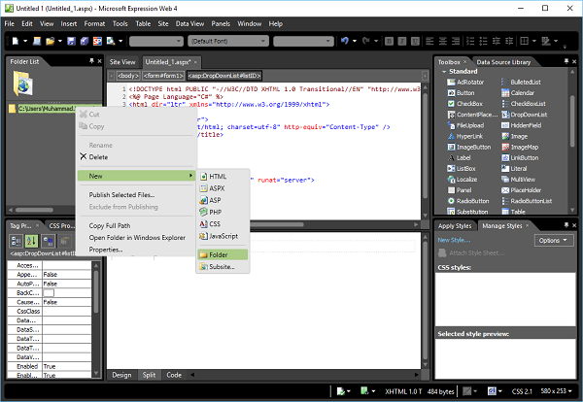The width and height of the screenshot is (583, 402).
Task: Select the HyperLink control in Toolbox
Action: coord(471,136)
